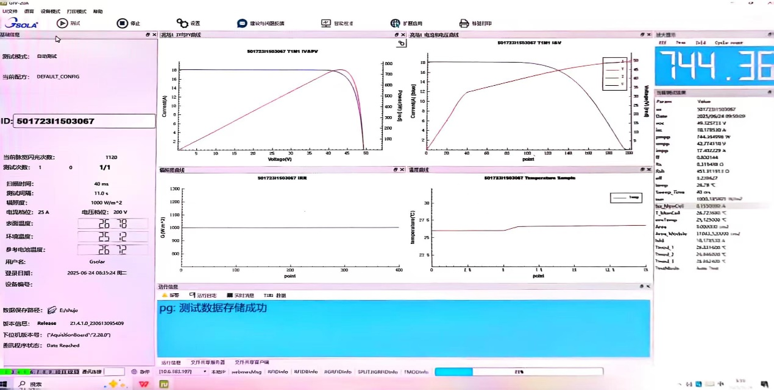Expand the IP address dropdown 10.6.182.197
This screenshot has height=390, width=774.
coord(205,371)
